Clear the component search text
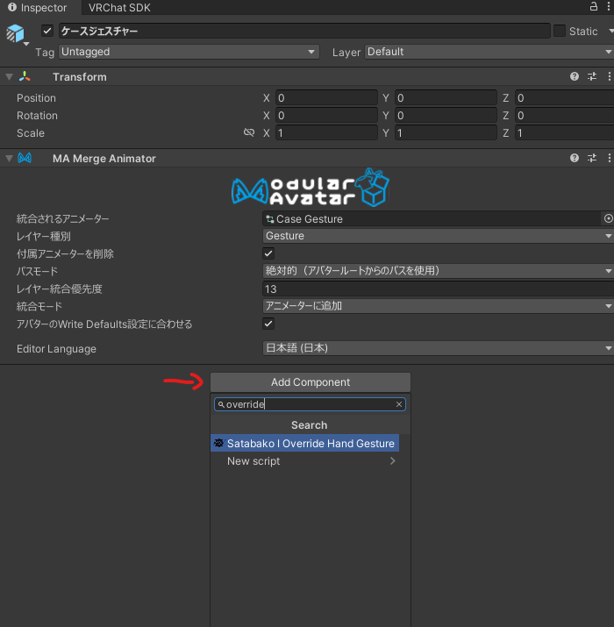This screenshot has height=627, width=614. pos(399,404)
